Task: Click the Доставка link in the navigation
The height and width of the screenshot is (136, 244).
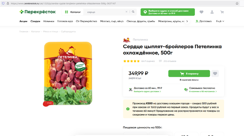Action: (204, 21)
